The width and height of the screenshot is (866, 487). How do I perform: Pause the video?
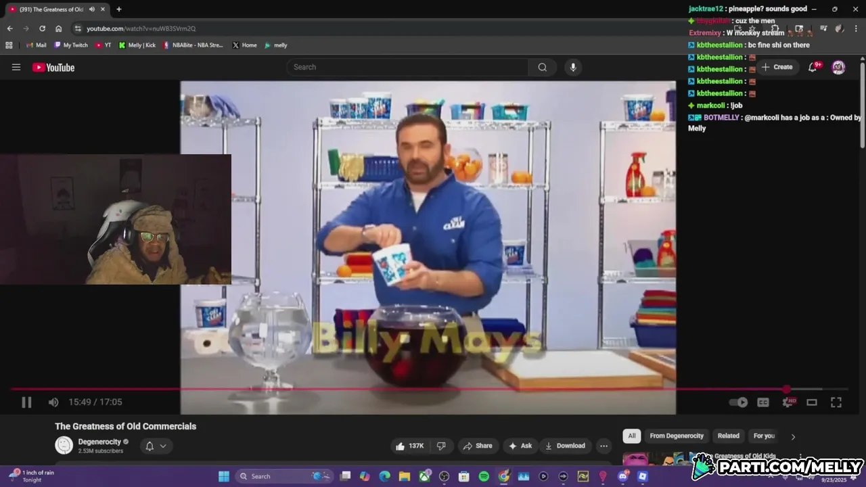[26, 402]
